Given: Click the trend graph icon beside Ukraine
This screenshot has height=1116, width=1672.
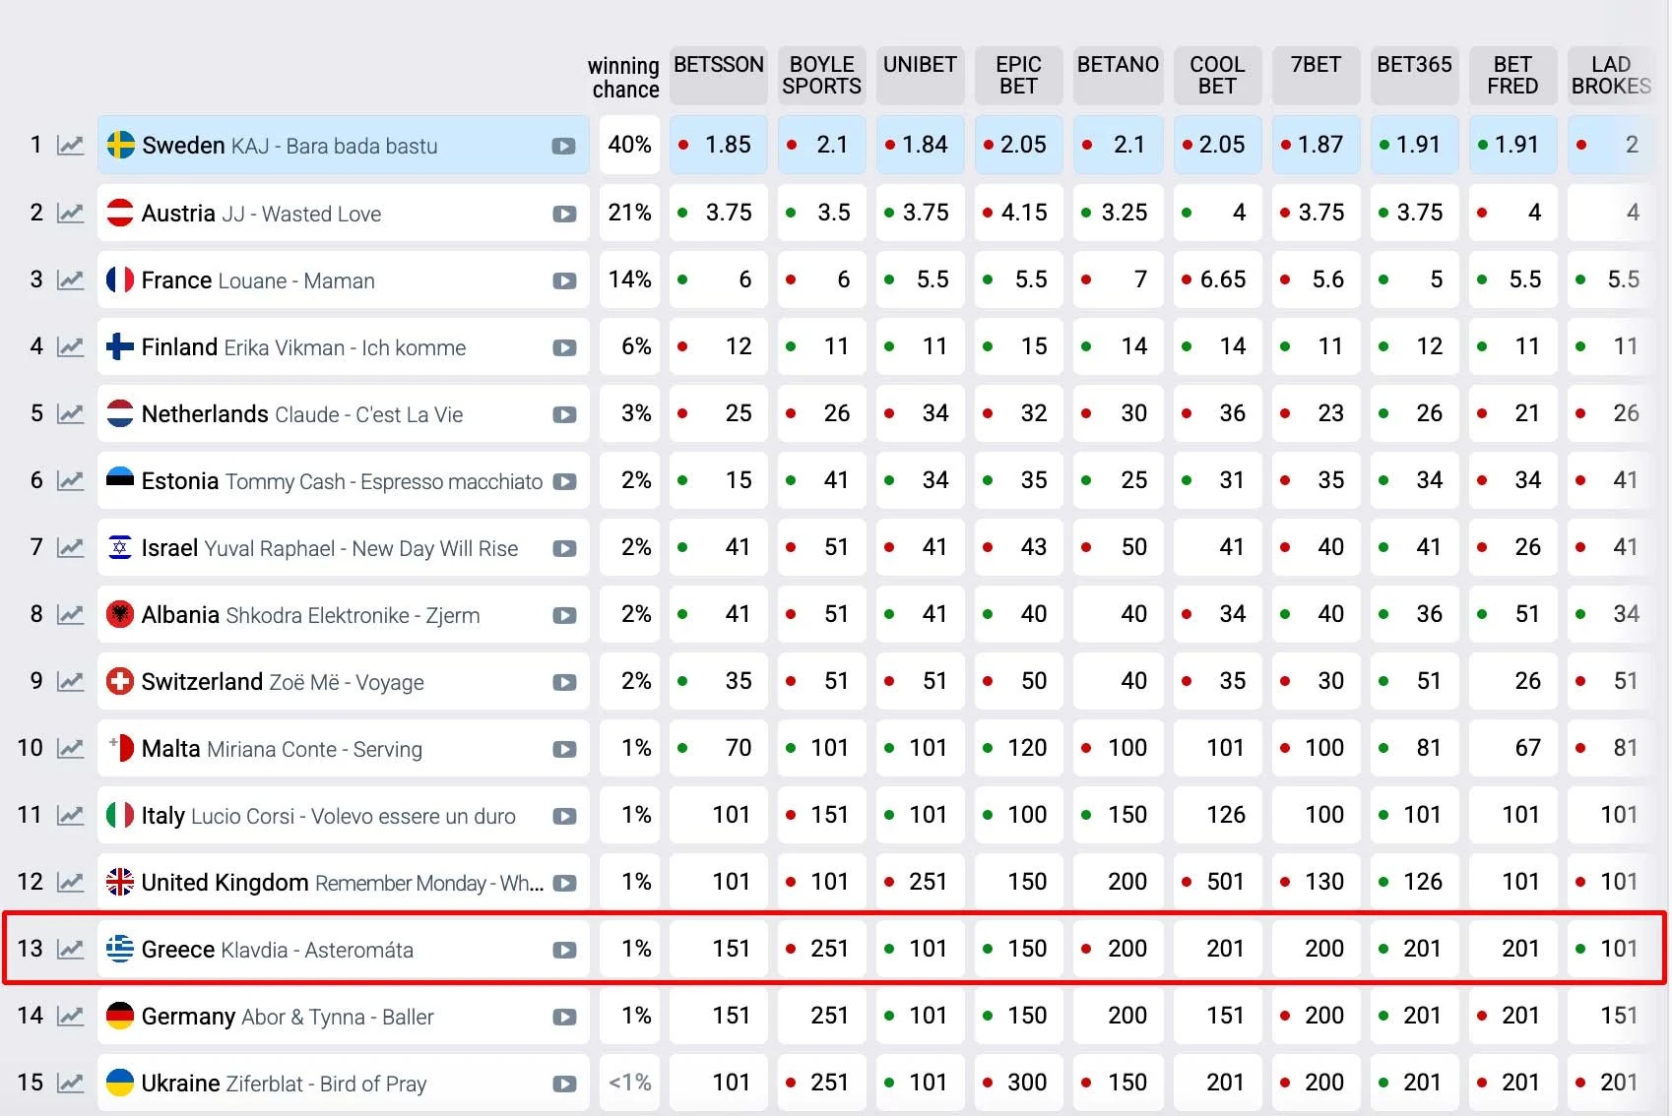Looking at the screenshot, I should 70,1083.
